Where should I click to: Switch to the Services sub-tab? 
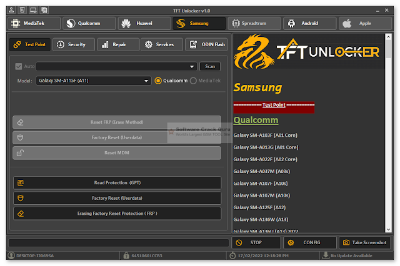click(x=162, y=44)
